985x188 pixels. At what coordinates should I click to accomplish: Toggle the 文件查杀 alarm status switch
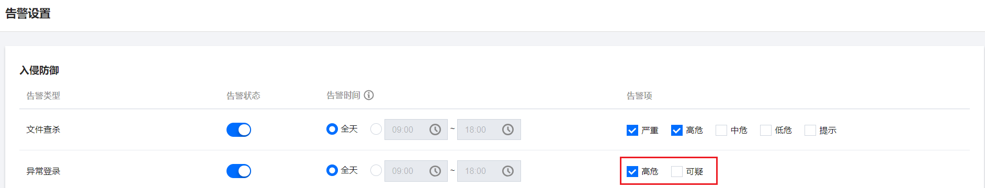pyautogui.click(x=239, y=130)
